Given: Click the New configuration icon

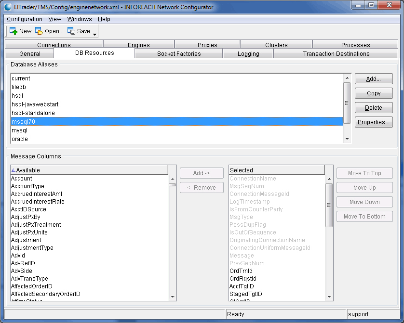Looking at the screenshot, I should pyautogui.click(x=13, y=31).
